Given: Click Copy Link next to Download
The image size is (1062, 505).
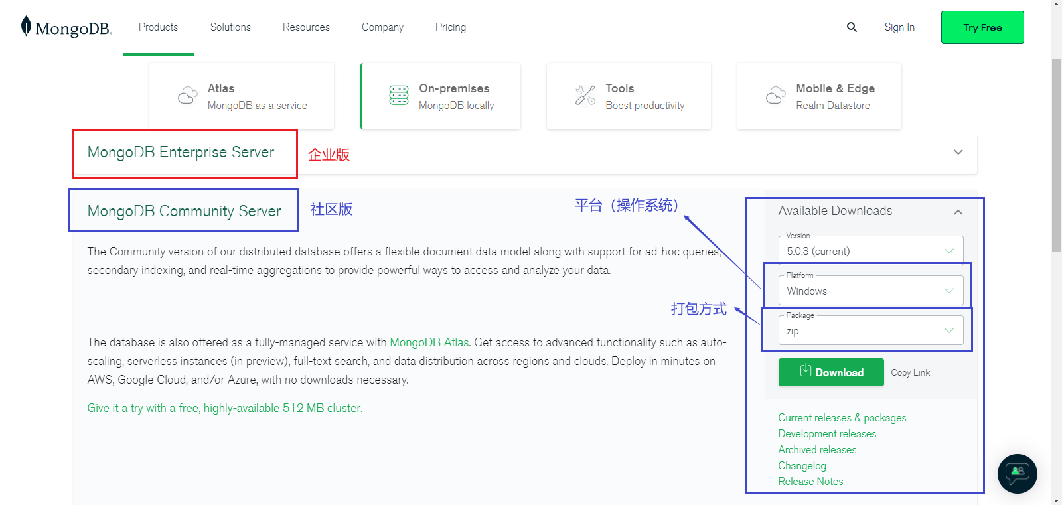Looking at the screenshot, I should pyautogui.click(x=910, y=373).
